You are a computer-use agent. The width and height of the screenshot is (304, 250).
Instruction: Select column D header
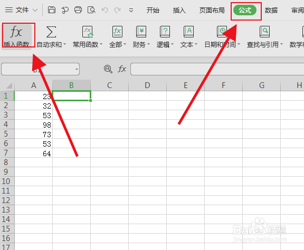click(147, 85)
